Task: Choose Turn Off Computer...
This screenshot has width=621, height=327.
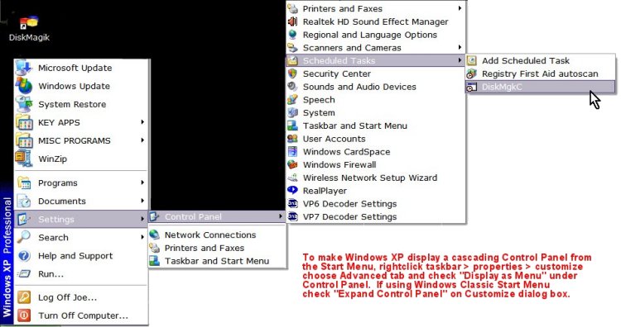Action: coord(81,315)
